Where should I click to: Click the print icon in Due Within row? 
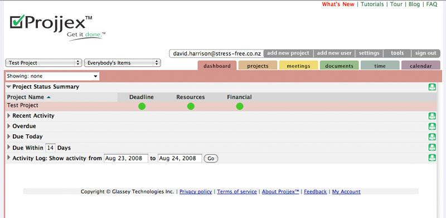coord(432,147)
